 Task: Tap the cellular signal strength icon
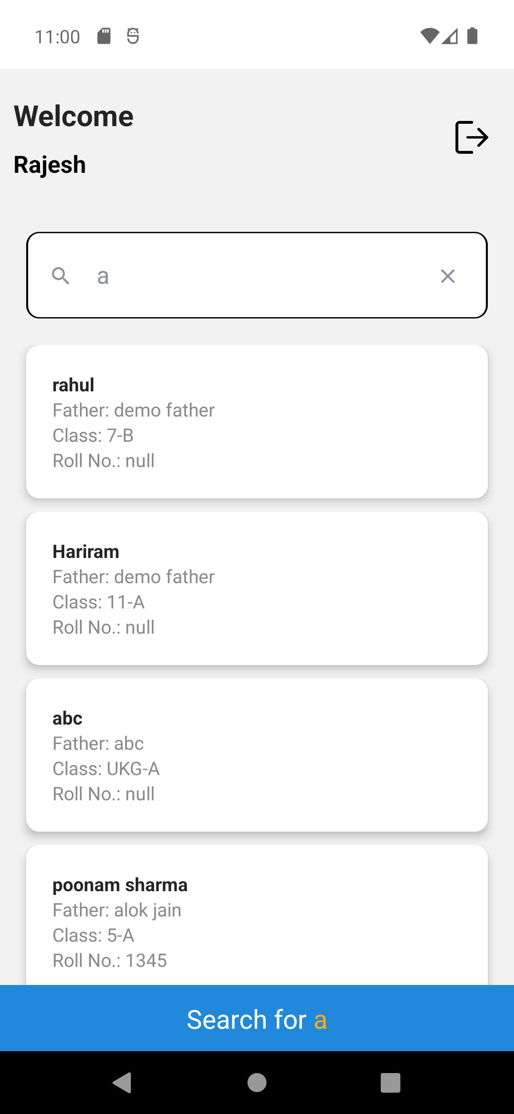click(450, 36)
